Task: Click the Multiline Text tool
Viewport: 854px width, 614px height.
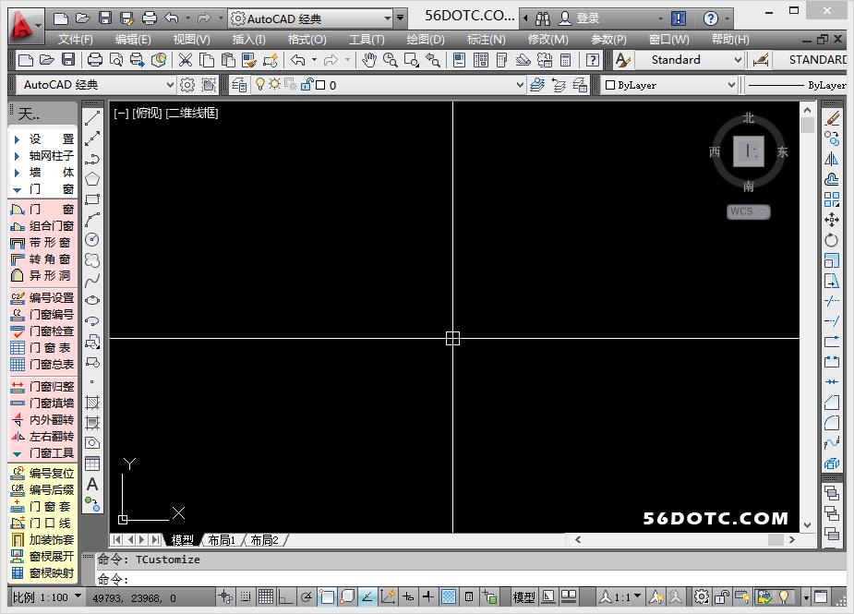Action: [92, 485]
